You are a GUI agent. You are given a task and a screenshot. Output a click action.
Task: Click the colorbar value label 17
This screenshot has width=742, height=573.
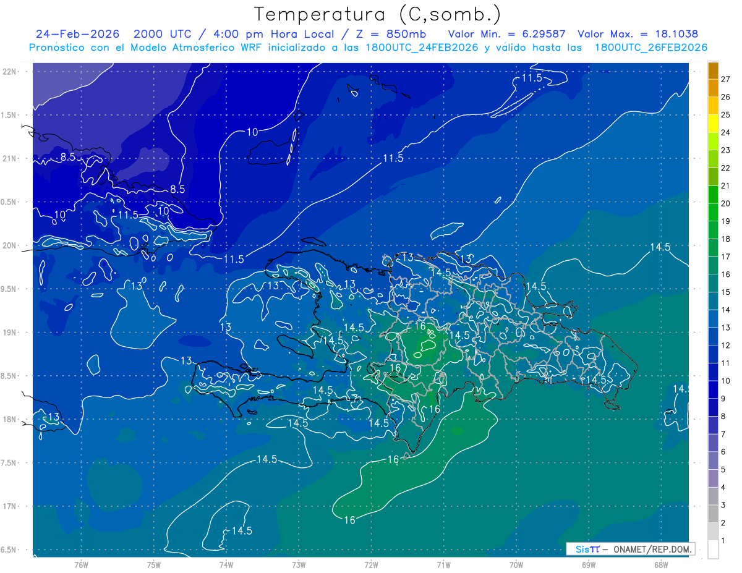pos(725,257)
